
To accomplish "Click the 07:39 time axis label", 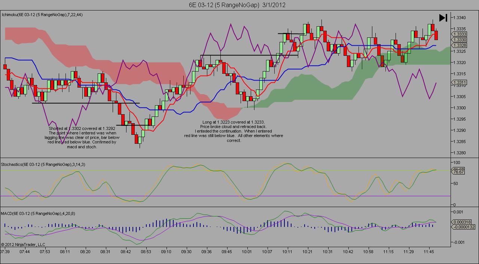I will pyautogui.click(x=5, y=252).
